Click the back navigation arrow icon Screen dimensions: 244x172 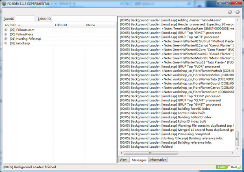[x=230, y=12]
